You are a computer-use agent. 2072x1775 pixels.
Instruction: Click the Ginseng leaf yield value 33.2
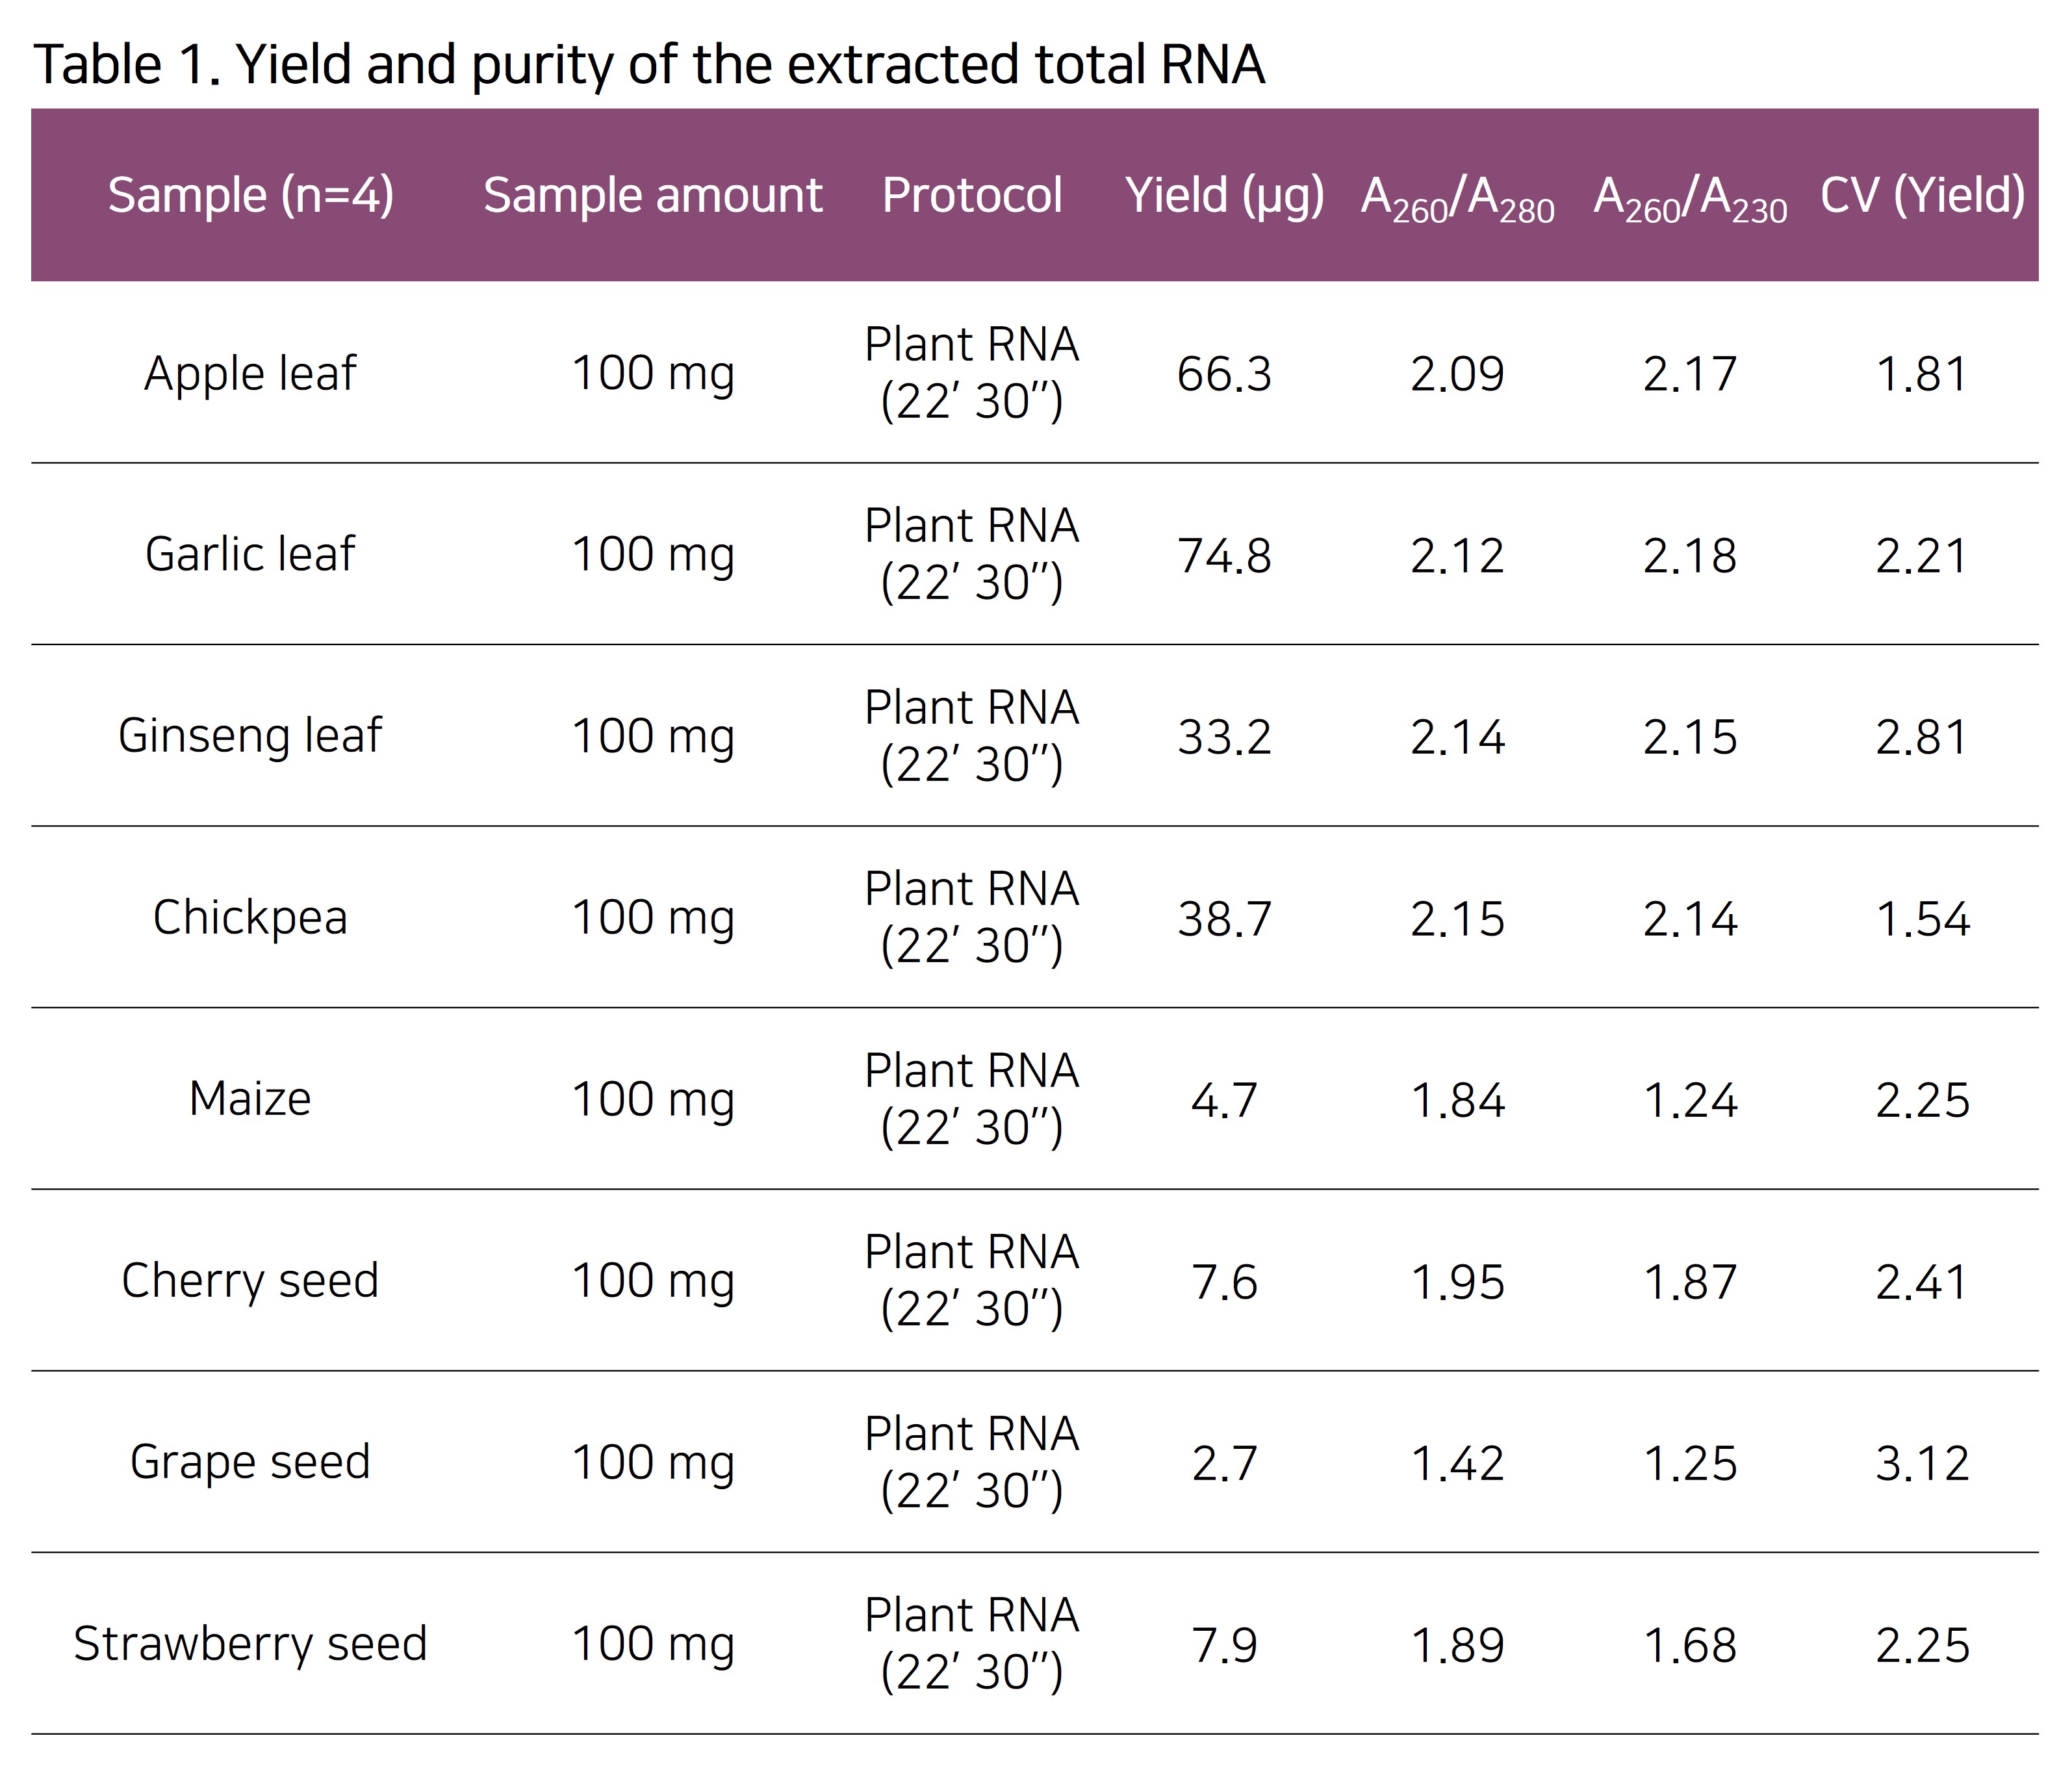click(1224, 738)
